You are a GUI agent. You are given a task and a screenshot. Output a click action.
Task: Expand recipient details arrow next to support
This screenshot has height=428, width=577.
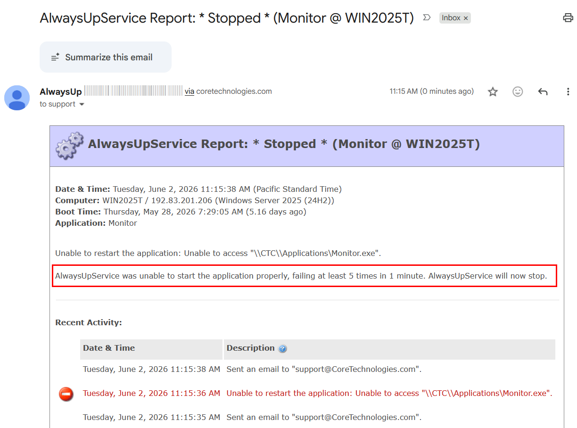click(x=82, y=104)
